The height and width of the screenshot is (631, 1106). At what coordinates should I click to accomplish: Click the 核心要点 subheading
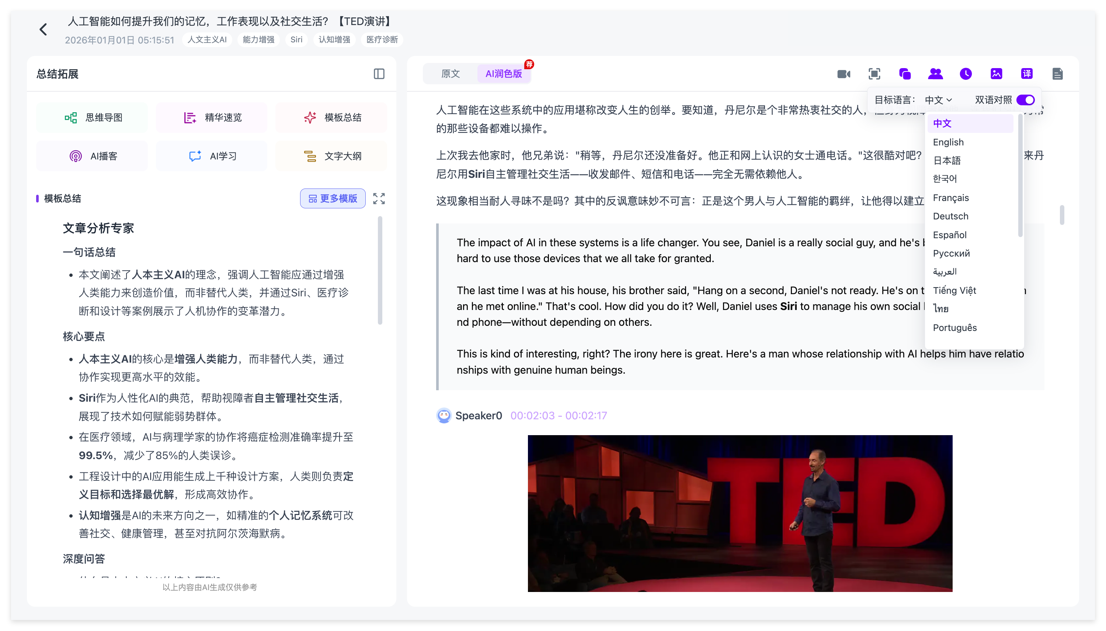point(84,337)
